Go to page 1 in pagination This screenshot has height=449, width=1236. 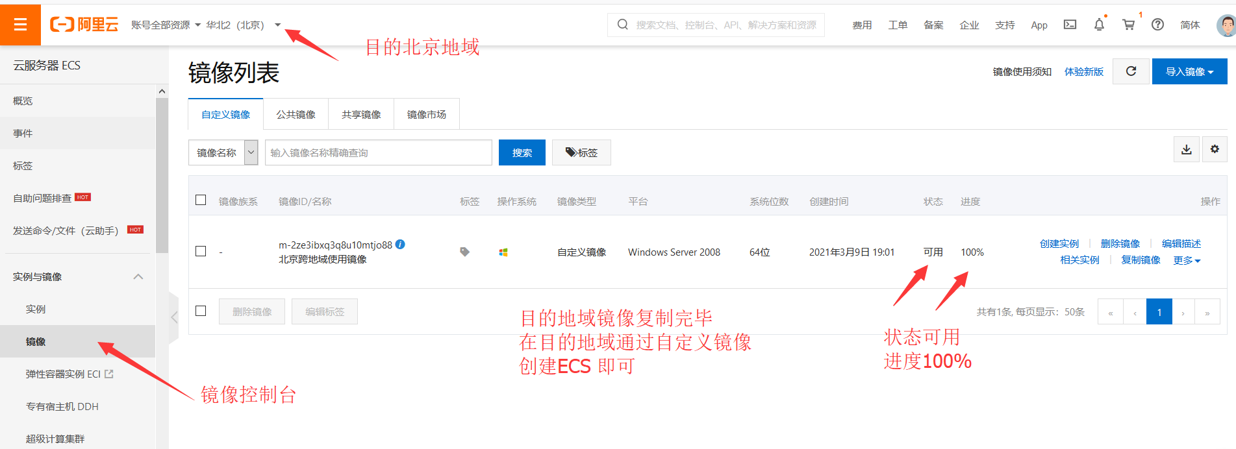1159,312
